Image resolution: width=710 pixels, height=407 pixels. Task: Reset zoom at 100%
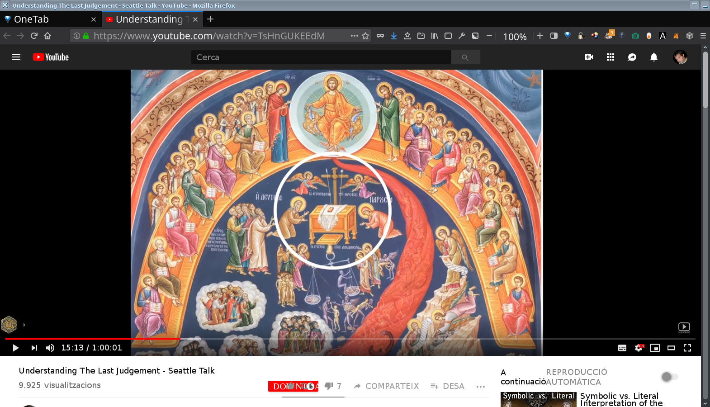pyautogui.click(x=515, y=37)
